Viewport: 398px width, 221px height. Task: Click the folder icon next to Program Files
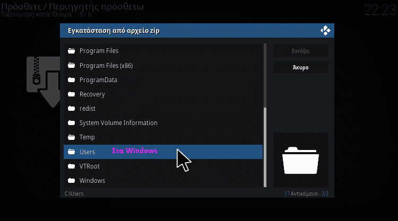pos(71,51)
